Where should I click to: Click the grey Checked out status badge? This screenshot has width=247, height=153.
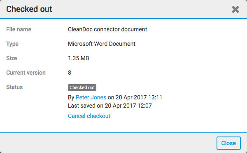point(82,87)
